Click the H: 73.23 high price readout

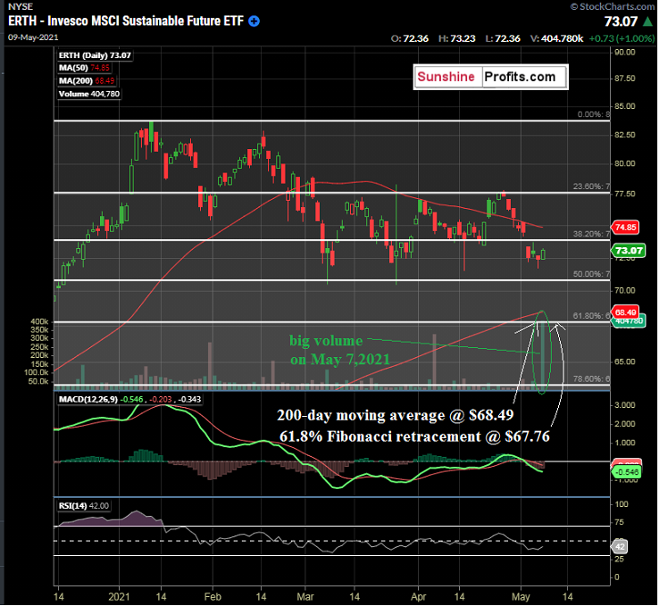point(457,38)
